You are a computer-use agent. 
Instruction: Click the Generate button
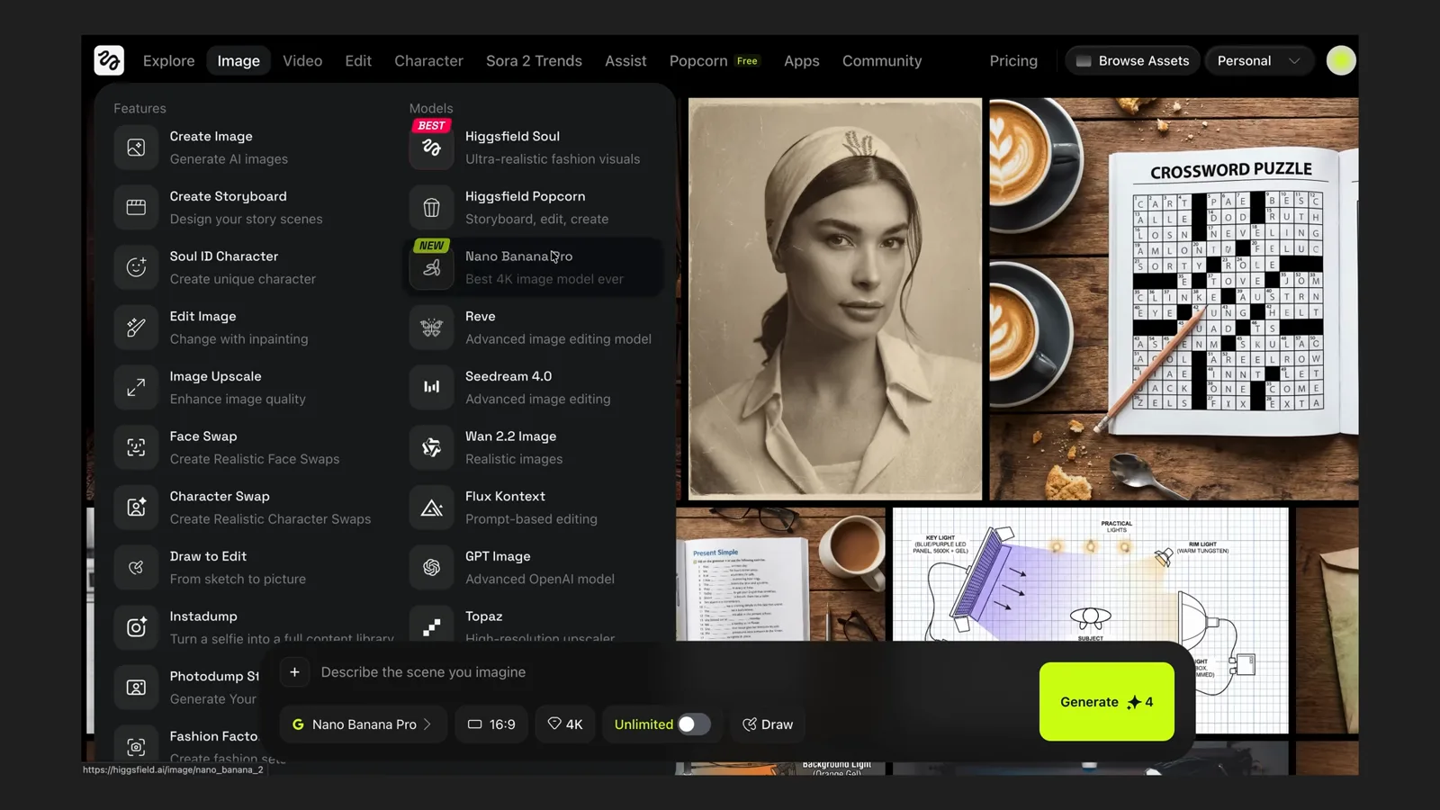coord(1106,702)
